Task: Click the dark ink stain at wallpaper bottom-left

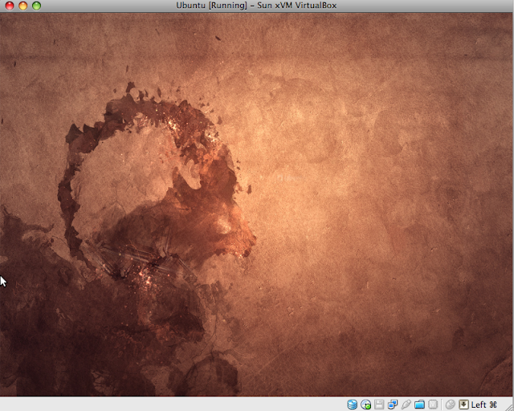Action: click(48, 337)
